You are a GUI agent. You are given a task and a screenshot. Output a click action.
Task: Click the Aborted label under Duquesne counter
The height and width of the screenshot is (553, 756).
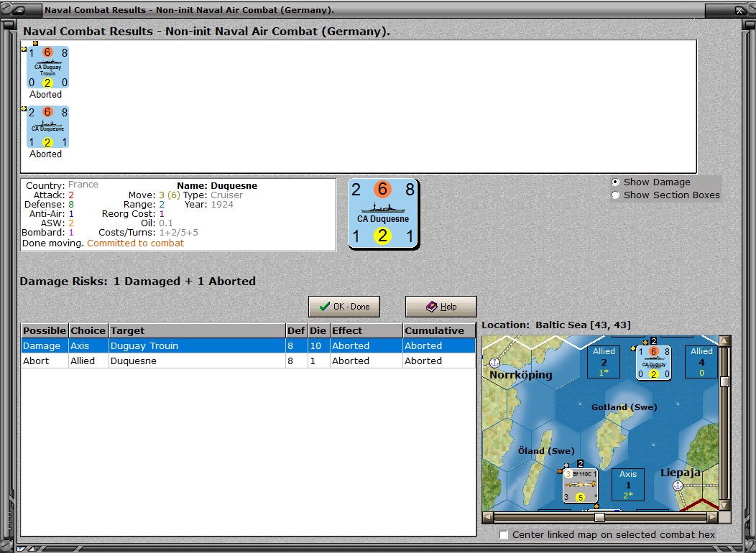46,154
